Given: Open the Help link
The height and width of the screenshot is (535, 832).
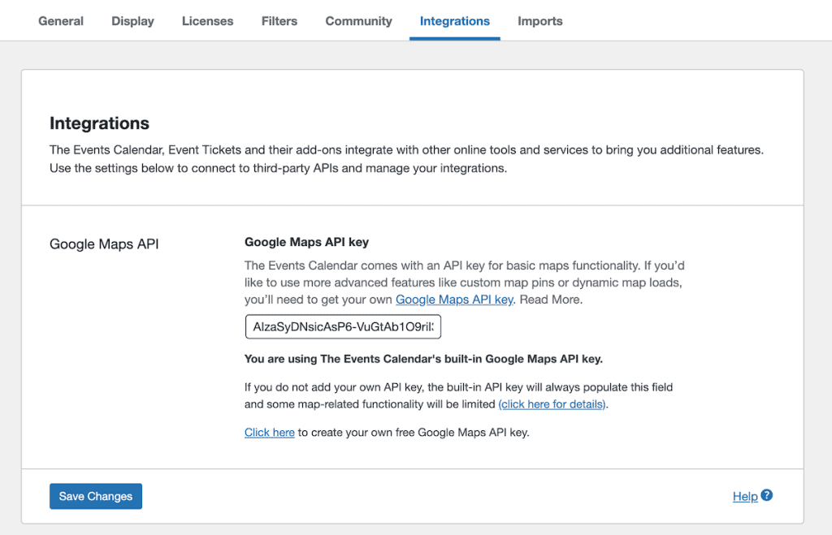Looking at the screenshot, I should (745, 496).
